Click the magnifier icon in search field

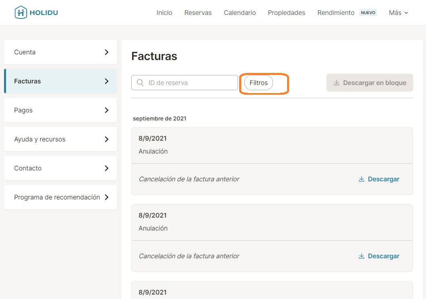click(140, 83)
